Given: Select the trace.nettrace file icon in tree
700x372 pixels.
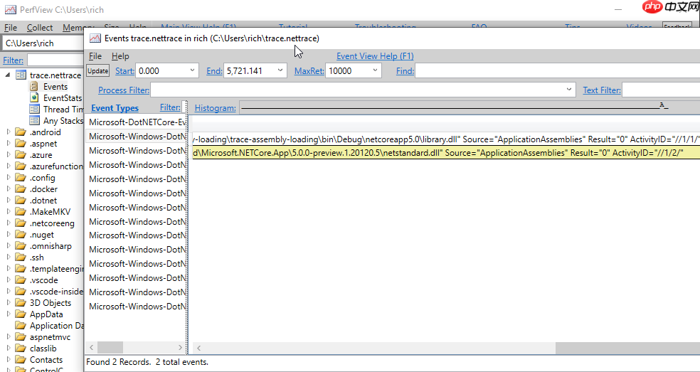Looking at the screenshot, I should (21, 75).
